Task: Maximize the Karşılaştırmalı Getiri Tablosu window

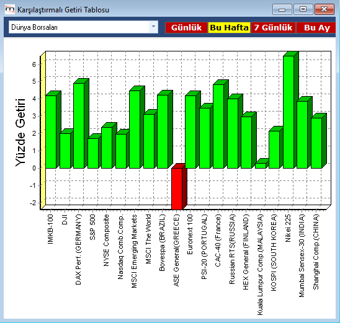Action: [x=303, y=9]
